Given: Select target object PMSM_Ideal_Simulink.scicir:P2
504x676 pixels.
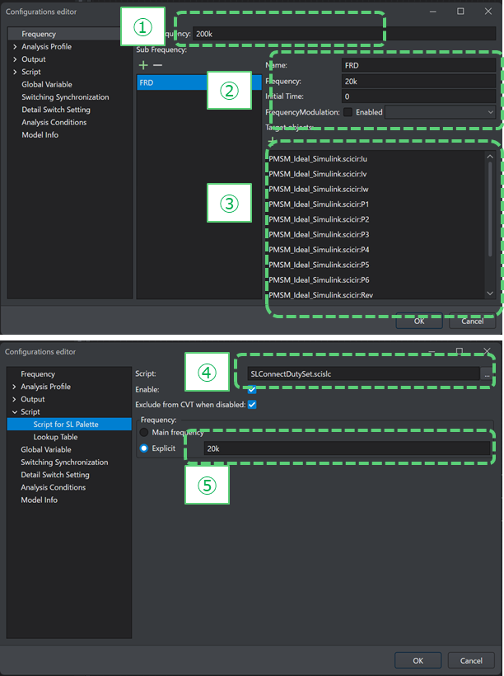Looking at the screenshot, I should point(319,219).
